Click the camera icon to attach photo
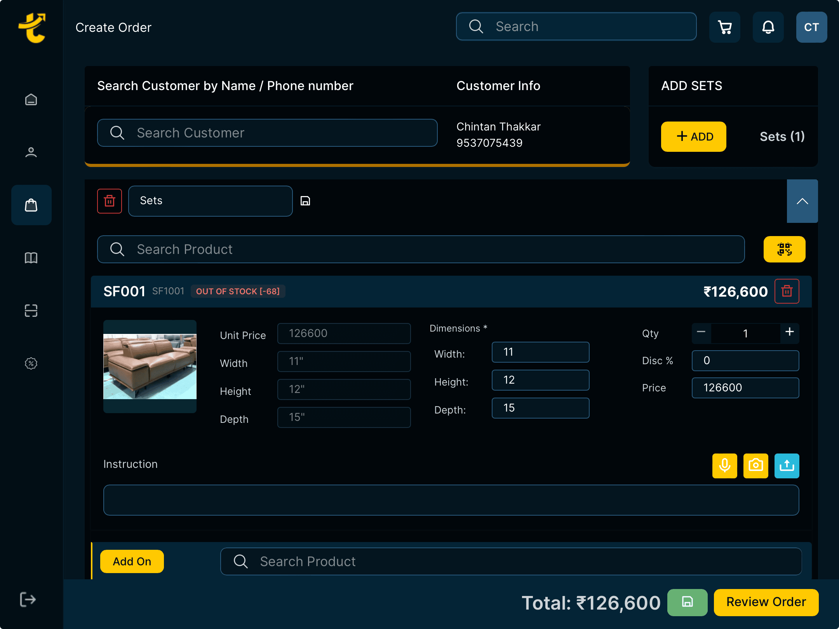 click(756, 466)
